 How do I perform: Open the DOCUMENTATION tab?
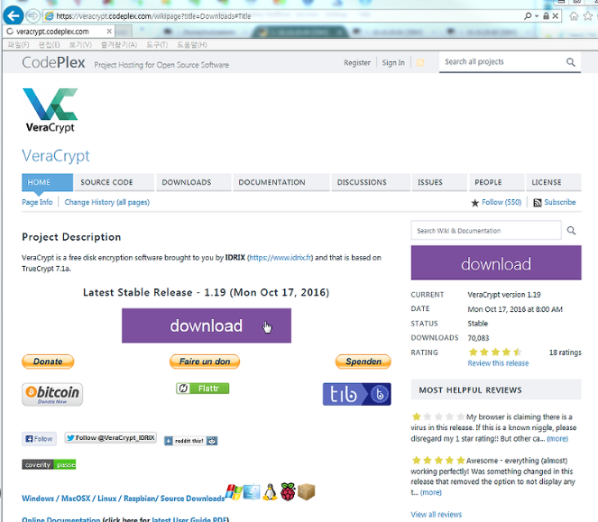click(281, 182)
